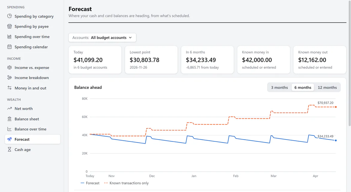The height and width of the screenshot is (192, 351).
Task: Click the orange known transactions endpoint dot
Action: [x=336, y=107]
